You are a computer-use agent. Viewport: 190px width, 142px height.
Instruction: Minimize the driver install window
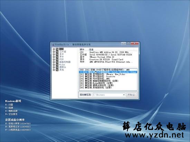[x=124, y=43]
